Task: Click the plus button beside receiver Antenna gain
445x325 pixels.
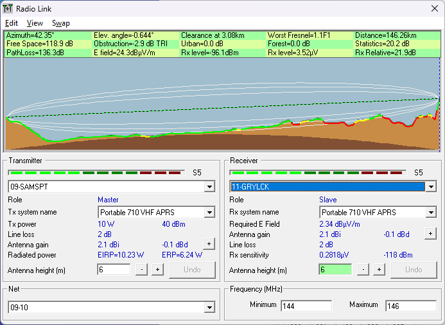Action: point(430,234)
